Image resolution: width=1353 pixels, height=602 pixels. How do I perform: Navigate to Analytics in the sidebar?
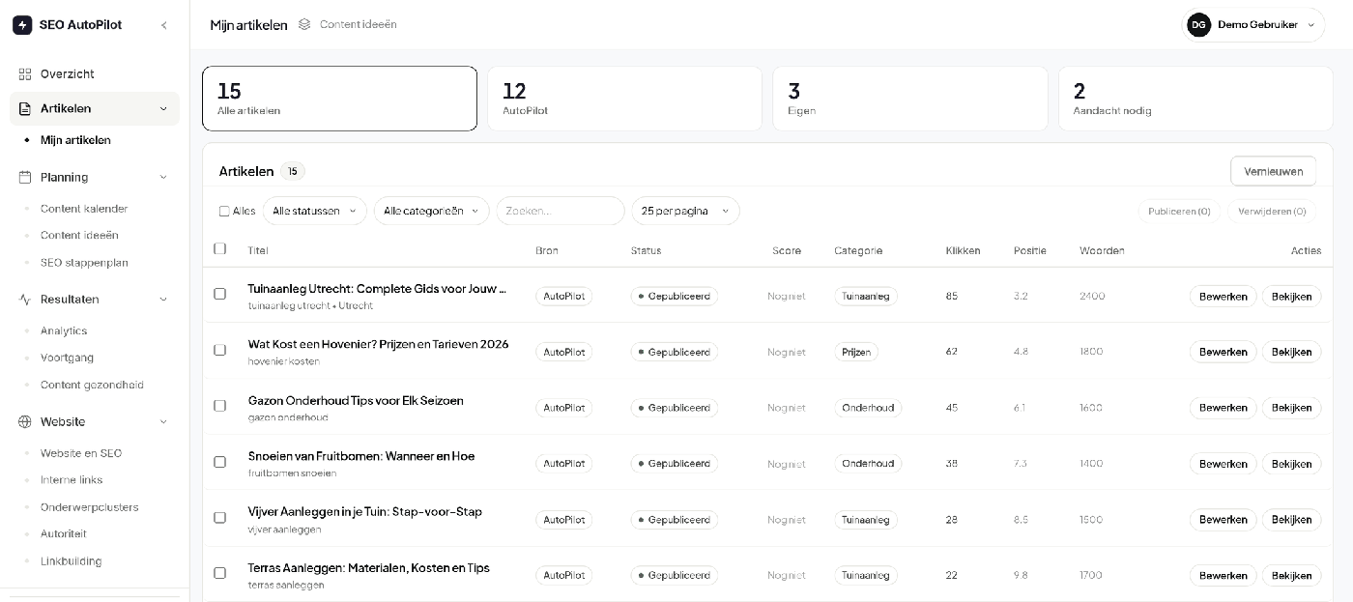pyautogui.click(x=64, y=330)
